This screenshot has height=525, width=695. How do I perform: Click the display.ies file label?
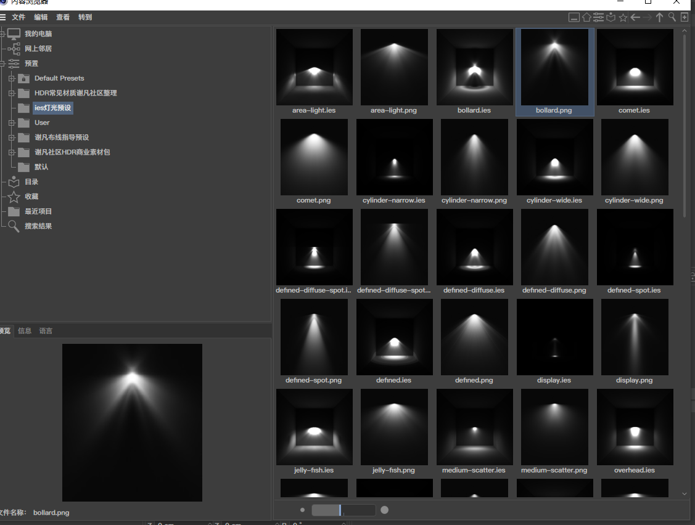(554, 380)
